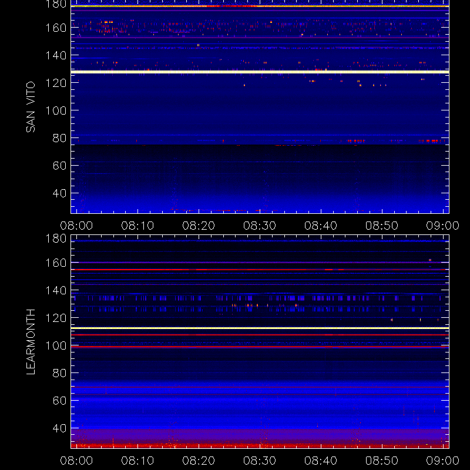Click the LEARMONTH vertical axis title
The width and height of the screenshot is (470, 470).
click(x=31, y=342)
